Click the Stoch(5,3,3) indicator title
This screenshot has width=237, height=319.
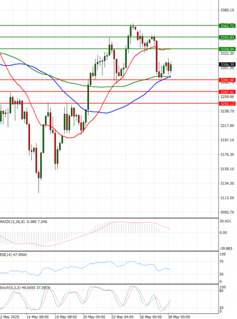(25, 288)
